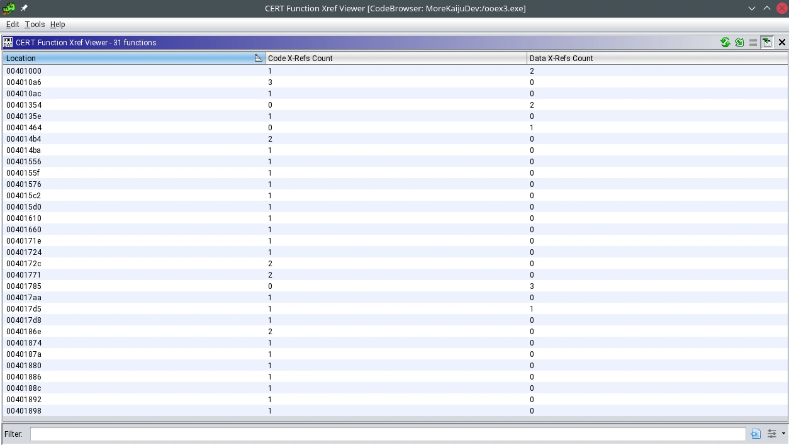This screenshot has height=445, width=789.
Task: Select location 00401880 row
Action: point(394,366)
